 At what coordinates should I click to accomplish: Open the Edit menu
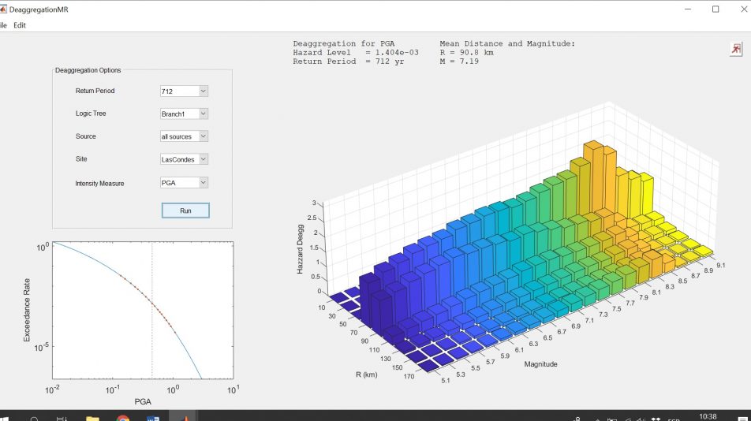click(x=20, y=25)
